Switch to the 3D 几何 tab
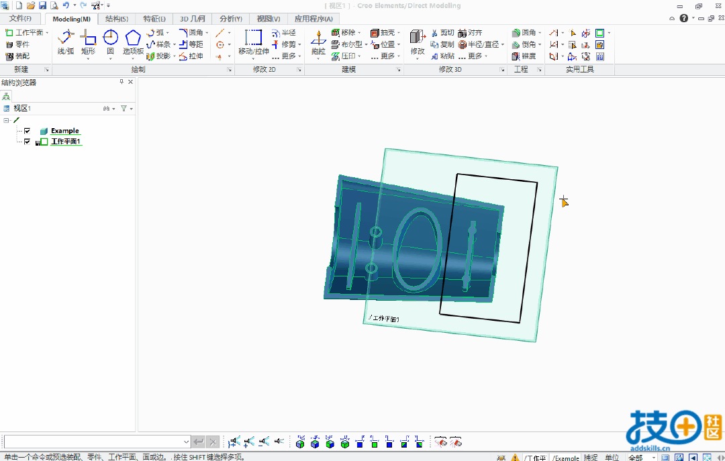This screenshot has height=461, width=725. 193,19
